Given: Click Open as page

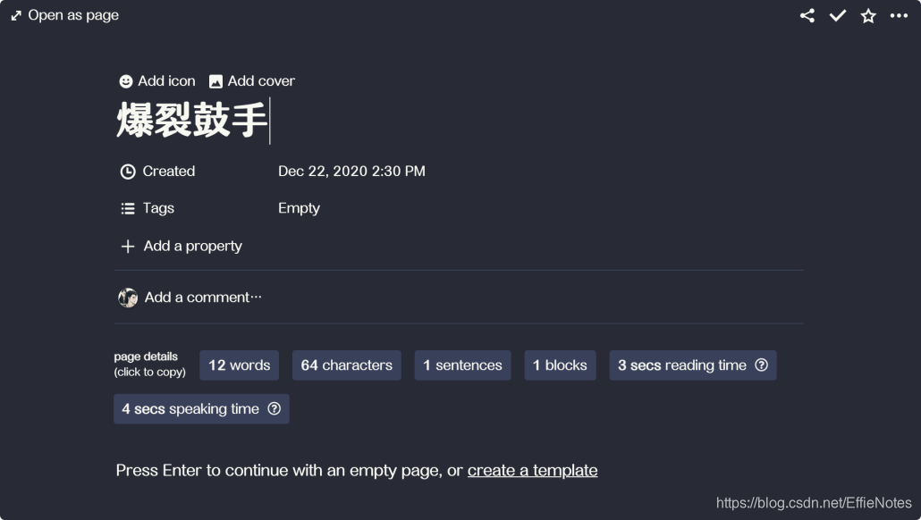Looking at the screenshot, I should point(72,14).
